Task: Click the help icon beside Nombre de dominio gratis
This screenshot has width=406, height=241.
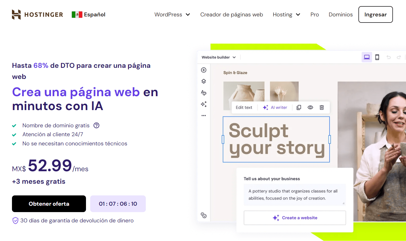Action: (97, 125)
